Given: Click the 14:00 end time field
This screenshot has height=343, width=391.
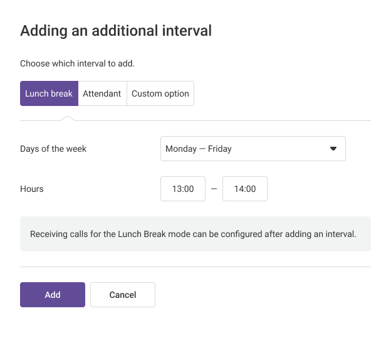Looking at the screenshot, I should tap(245, 189).
